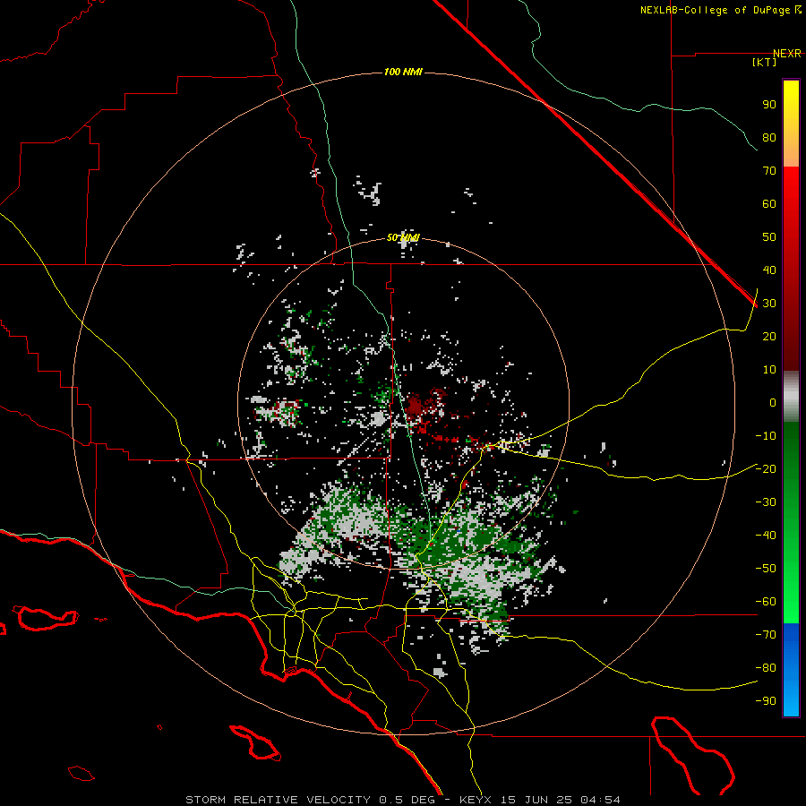Click the 80 value on the velocity scale
Screen dimensions: 806x806
pos(769,137)
